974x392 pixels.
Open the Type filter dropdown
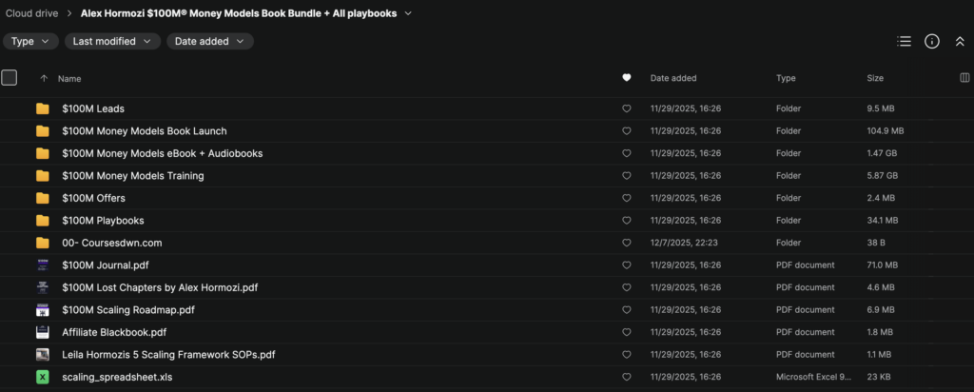[x=30, y=41]
